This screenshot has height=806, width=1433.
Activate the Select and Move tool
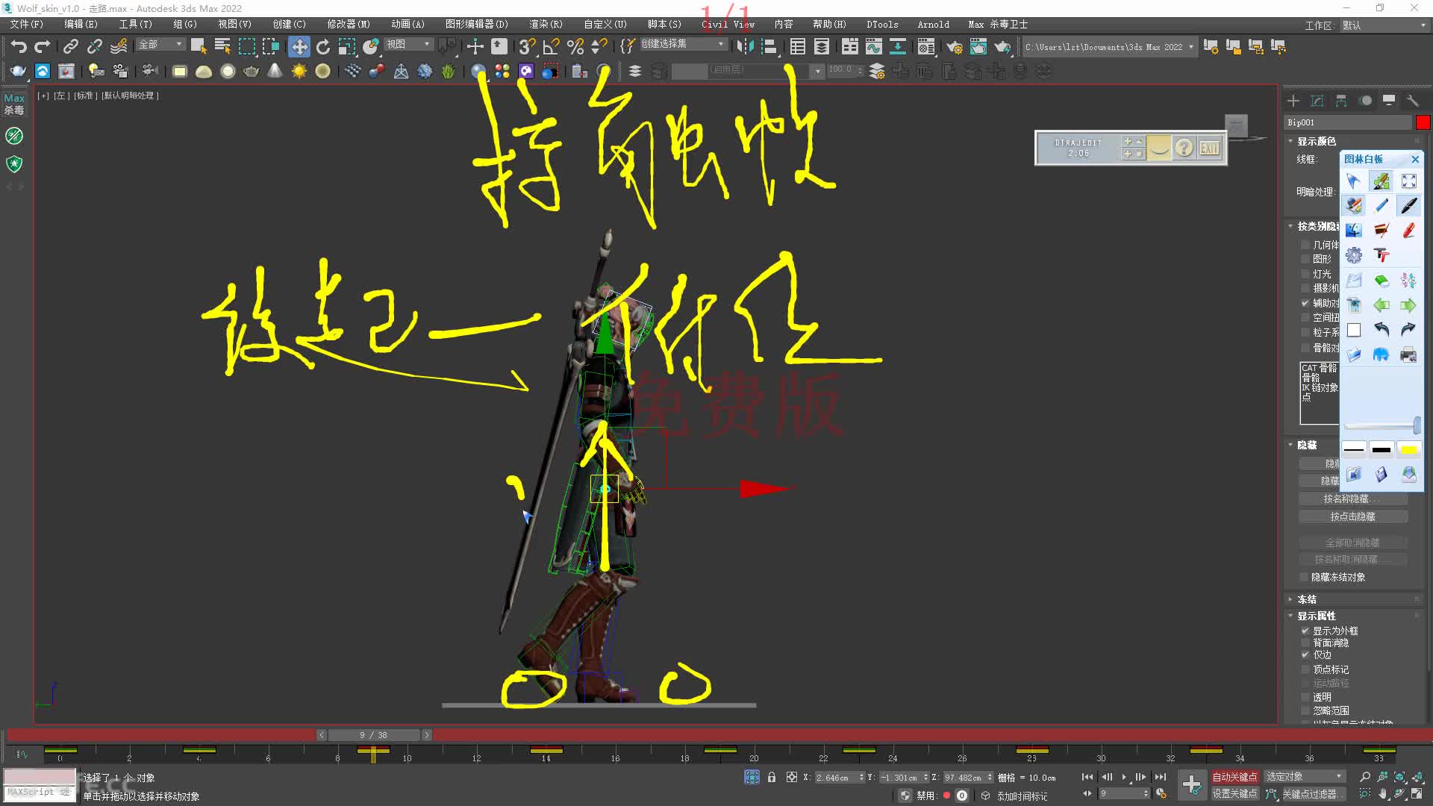pyautogui.click(x=299, y=46)
